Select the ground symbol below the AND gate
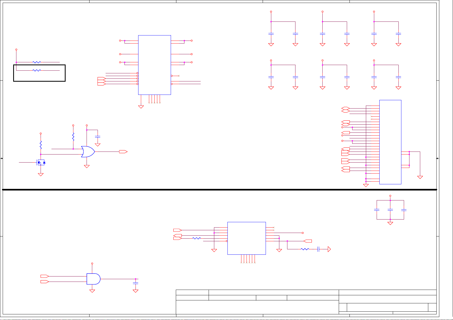453x320 pixels. pos(92,291)
